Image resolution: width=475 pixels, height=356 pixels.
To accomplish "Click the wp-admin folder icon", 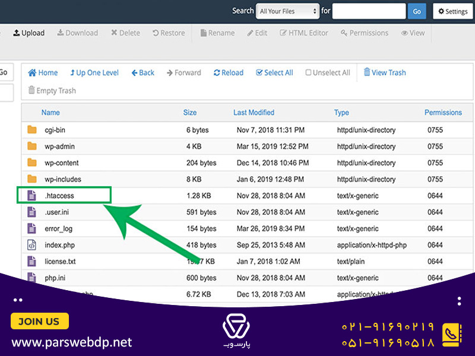I will [32, 146].
